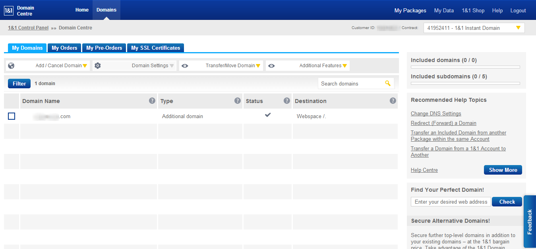
Task: Click the status checkmark on the domain row
Action: click(x=268, y=115)
